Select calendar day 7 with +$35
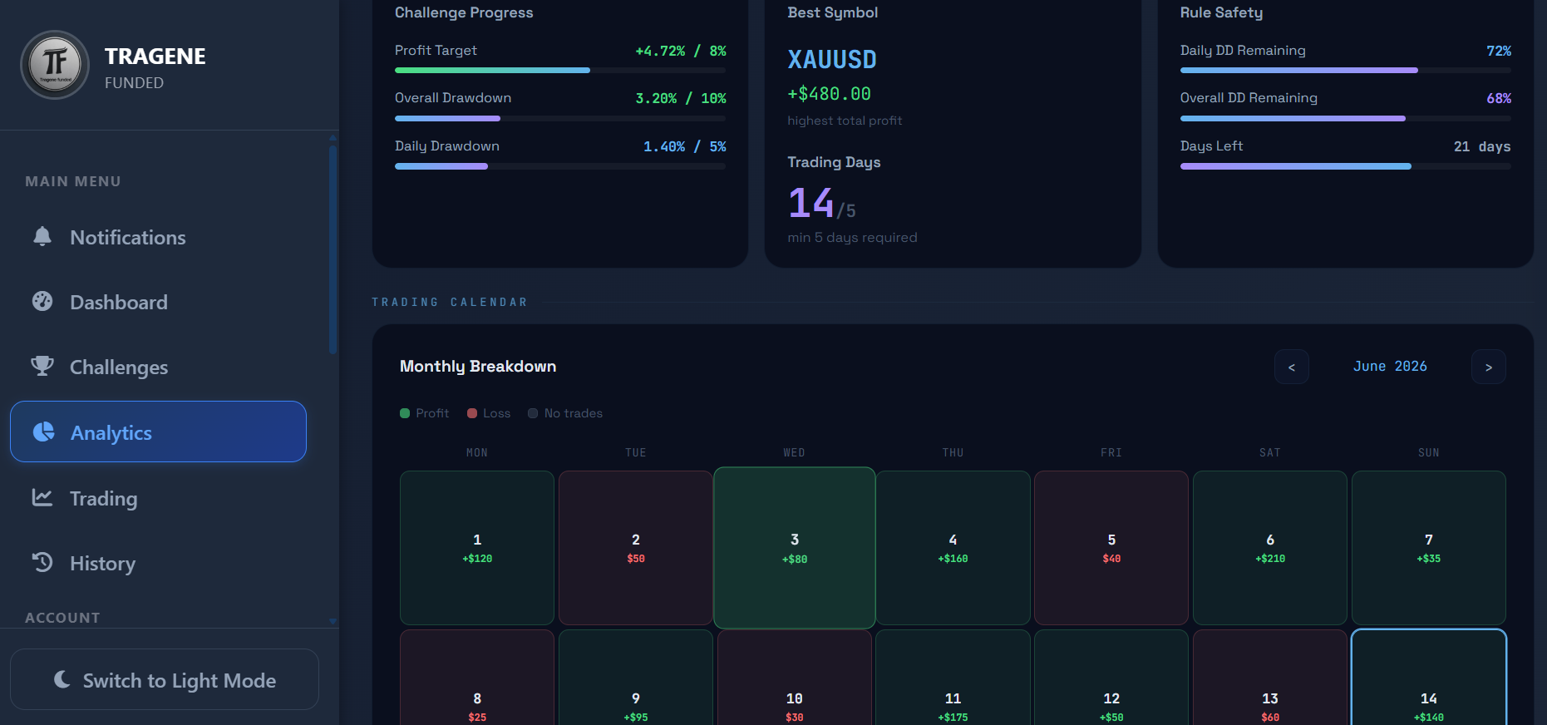Screen dimensions: 1547x725 pos(1429,548)
